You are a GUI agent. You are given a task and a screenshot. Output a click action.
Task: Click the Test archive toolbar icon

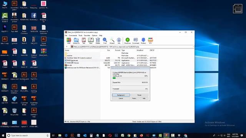tap(84, 41)
